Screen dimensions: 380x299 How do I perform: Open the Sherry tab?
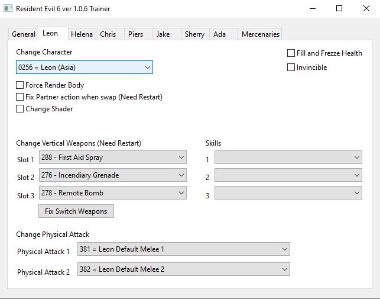(x=195, y=34)
